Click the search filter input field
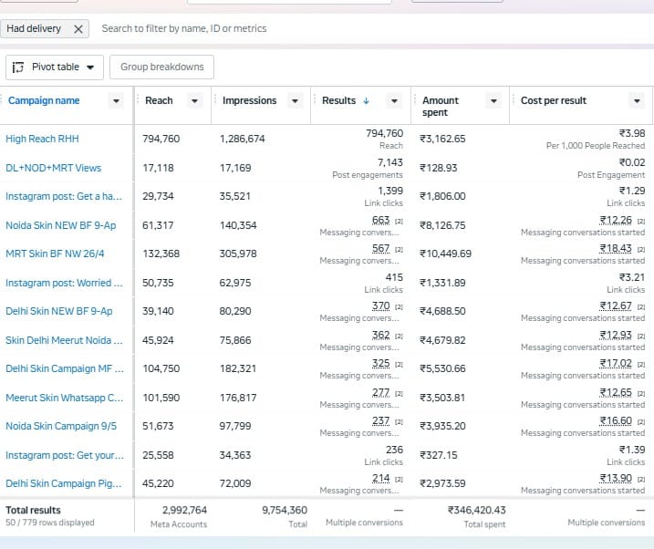This screenshot has height=549, width=654. click(184, 28)
